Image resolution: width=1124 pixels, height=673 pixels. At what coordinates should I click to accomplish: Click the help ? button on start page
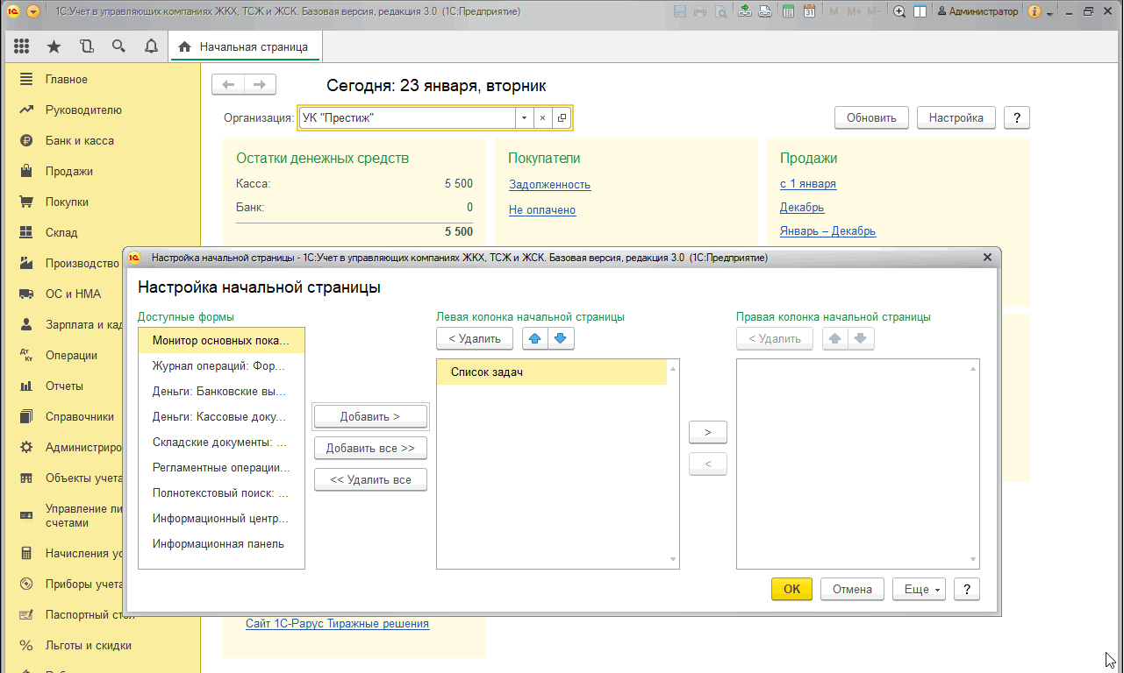(1017, 117)
